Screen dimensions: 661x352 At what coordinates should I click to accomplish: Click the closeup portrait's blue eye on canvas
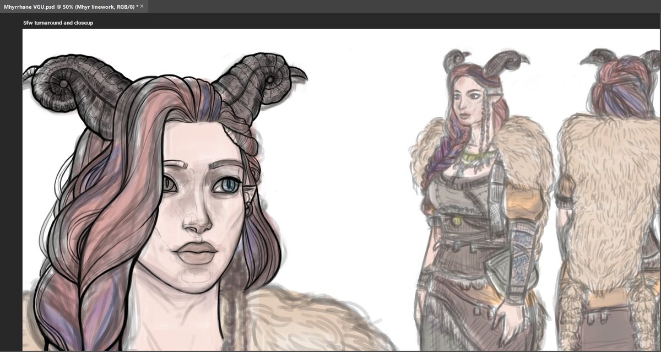click(227, 186)
